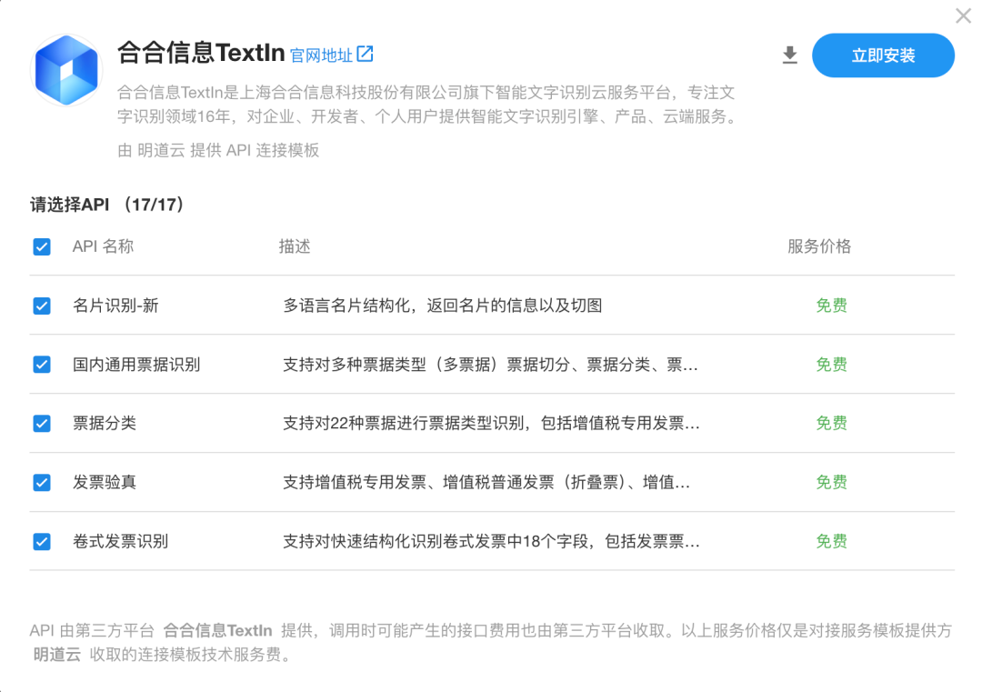Toggle the 票据分类 checkbox
Screen dimensions: 982x692
(x=42, y=424)
